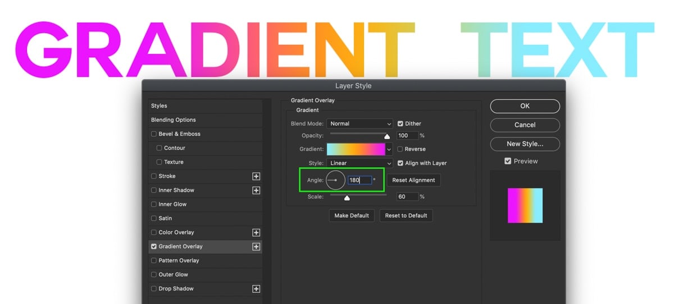
Task: Toggle the Preview checkbox
Action: (x=508, y=161)
